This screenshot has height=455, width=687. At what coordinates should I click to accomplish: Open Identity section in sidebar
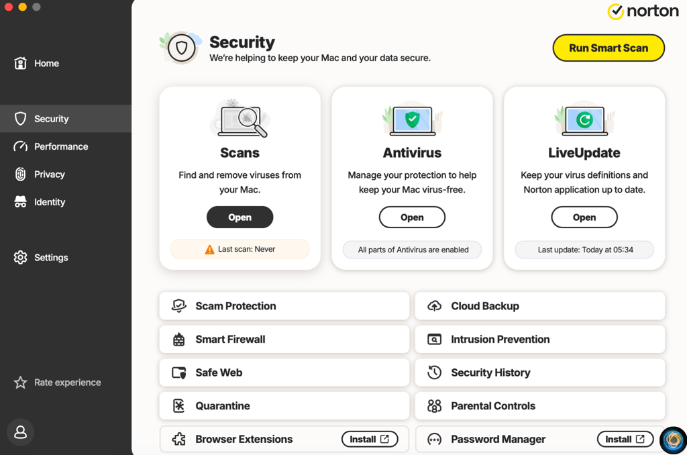[x=66, y=201]
